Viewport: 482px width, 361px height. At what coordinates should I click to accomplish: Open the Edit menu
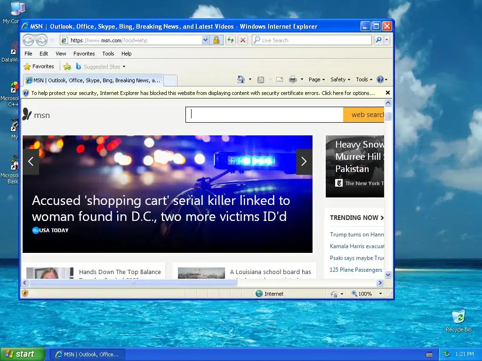44,54
